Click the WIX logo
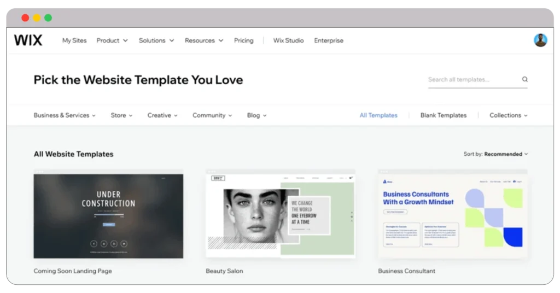 28,40
